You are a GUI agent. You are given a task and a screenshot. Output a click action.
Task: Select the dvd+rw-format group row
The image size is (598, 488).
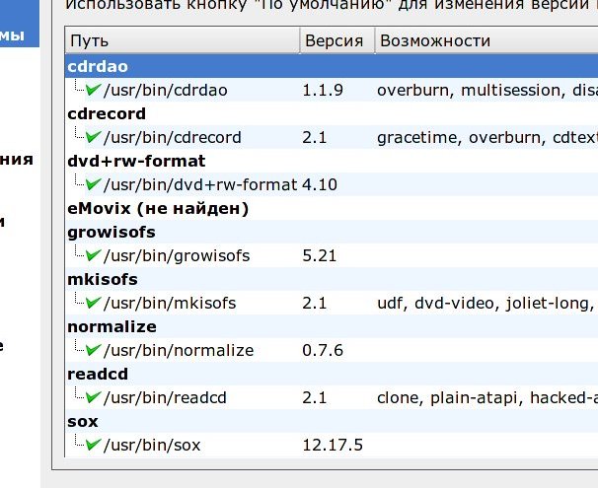[x=136, y=161]
